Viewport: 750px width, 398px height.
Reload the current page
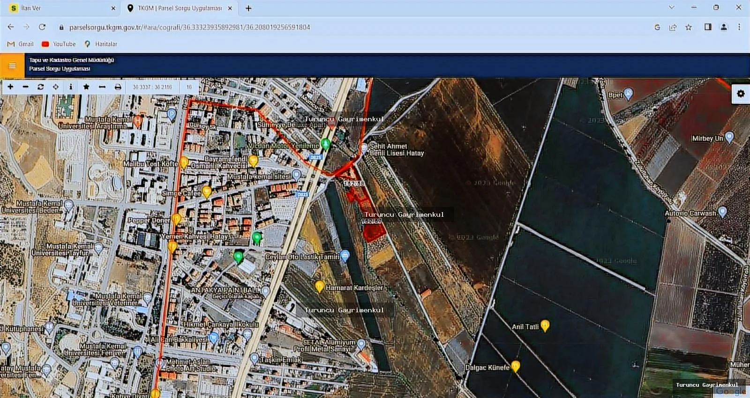[x=42, y=27]
